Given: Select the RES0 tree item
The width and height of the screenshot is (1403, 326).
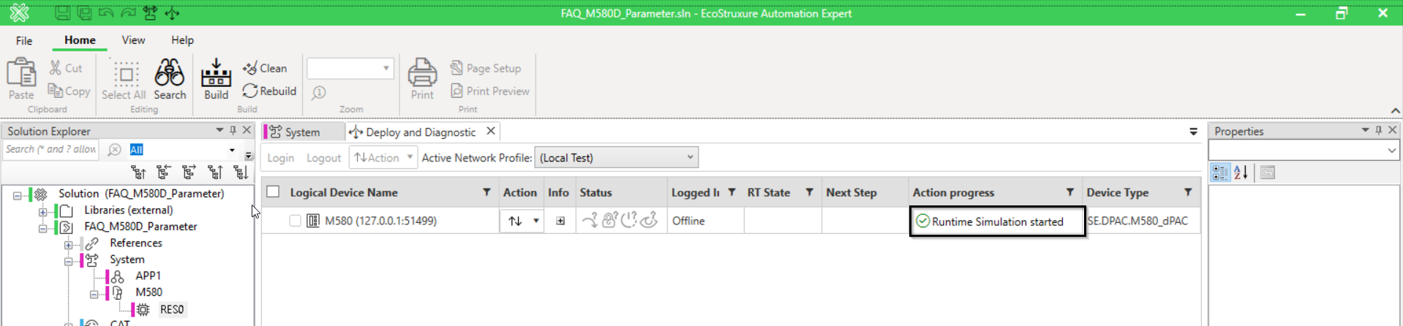Looking at the screenshot, I should (172, 310).
